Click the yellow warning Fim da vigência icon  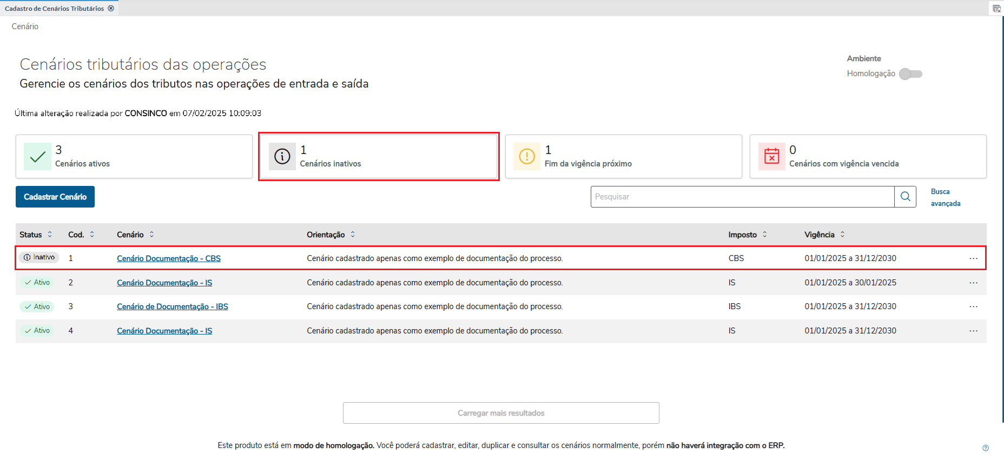pos(526,157)
